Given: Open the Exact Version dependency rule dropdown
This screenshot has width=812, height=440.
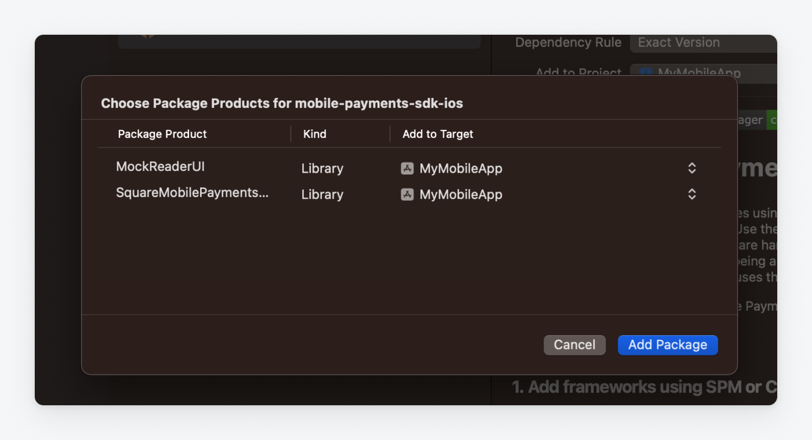Looking at the screenshot, I should (x=704, y=42).
